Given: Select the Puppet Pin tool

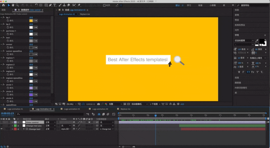Looking at the screenshot, I should click(79, 5).
